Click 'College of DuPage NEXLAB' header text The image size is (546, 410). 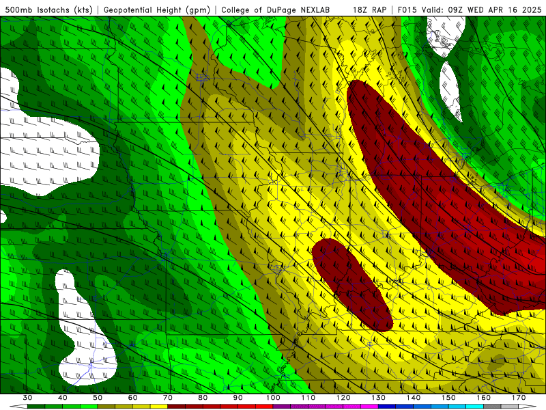tap(276, 10)
